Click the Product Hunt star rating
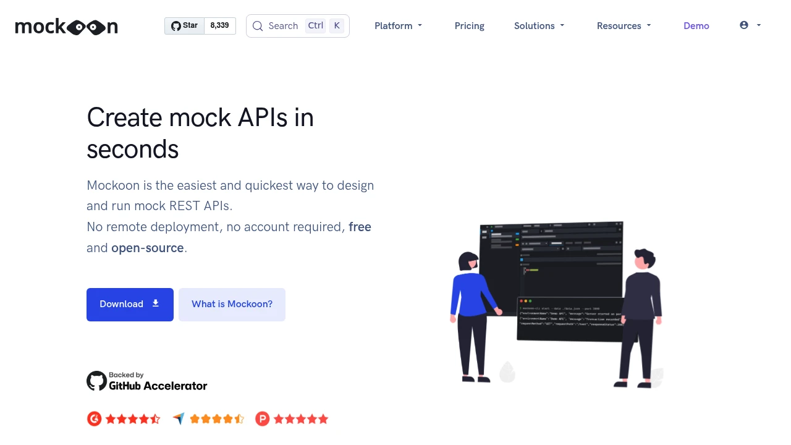The width and height of the screenshot is (791, 445). pos(301,419)
